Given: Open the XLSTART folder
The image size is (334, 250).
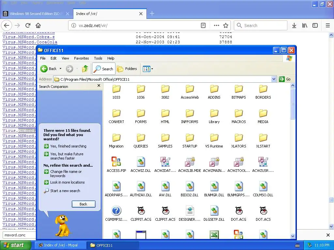Looking at the screenshot, I should [x=263, y=138].
